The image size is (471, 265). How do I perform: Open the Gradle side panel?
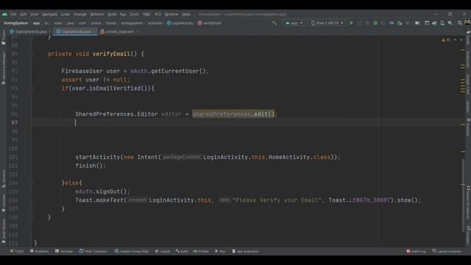pos(468,38)
